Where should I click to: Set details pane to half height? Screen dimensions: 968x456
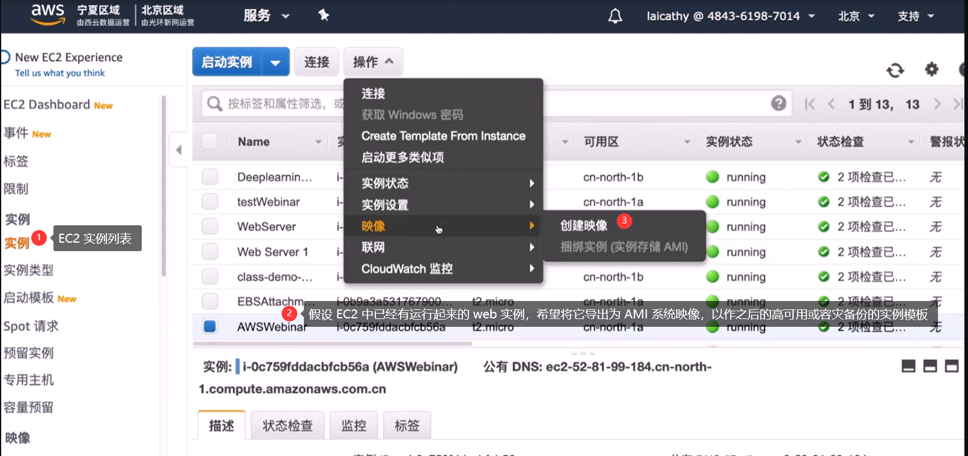point(930,366)
